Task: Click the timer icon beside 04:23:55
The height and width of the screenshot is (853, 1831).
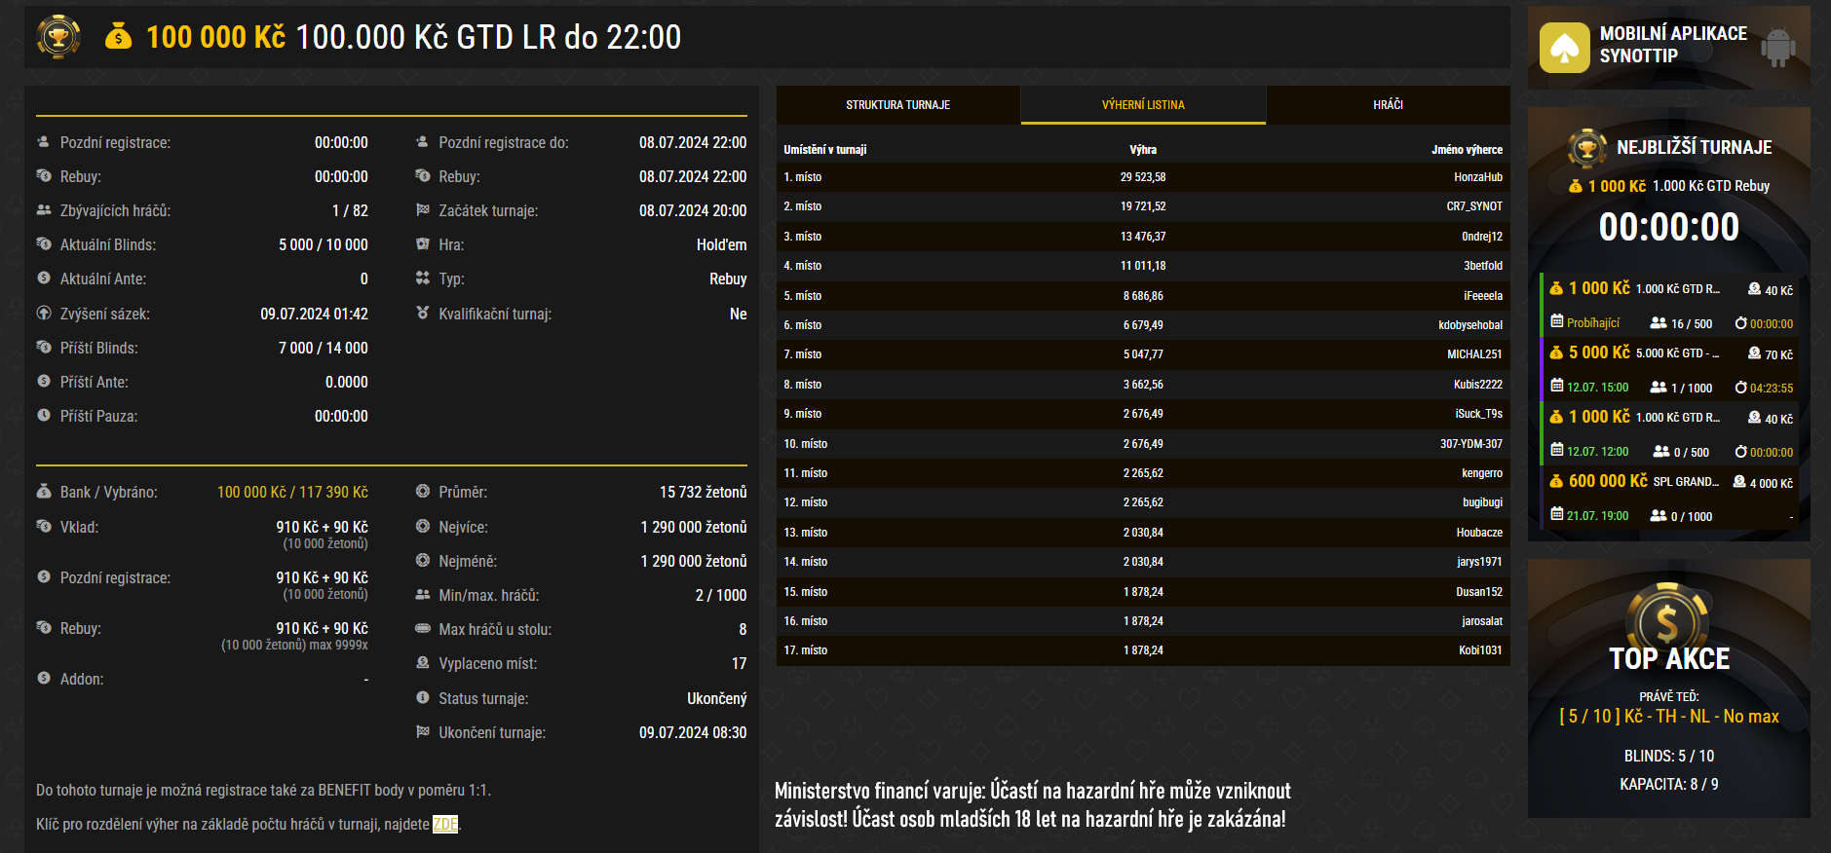Action: point(1740,388)
